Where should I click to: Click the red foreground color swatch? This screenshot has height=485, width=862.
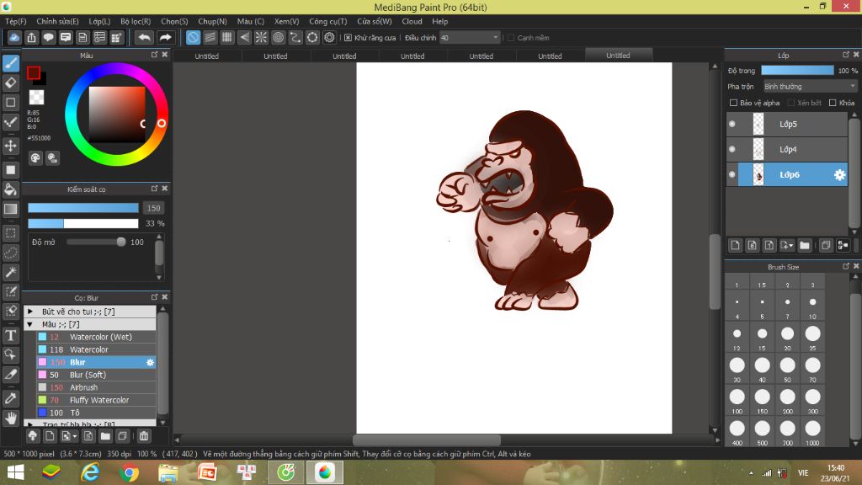[34, 72]
